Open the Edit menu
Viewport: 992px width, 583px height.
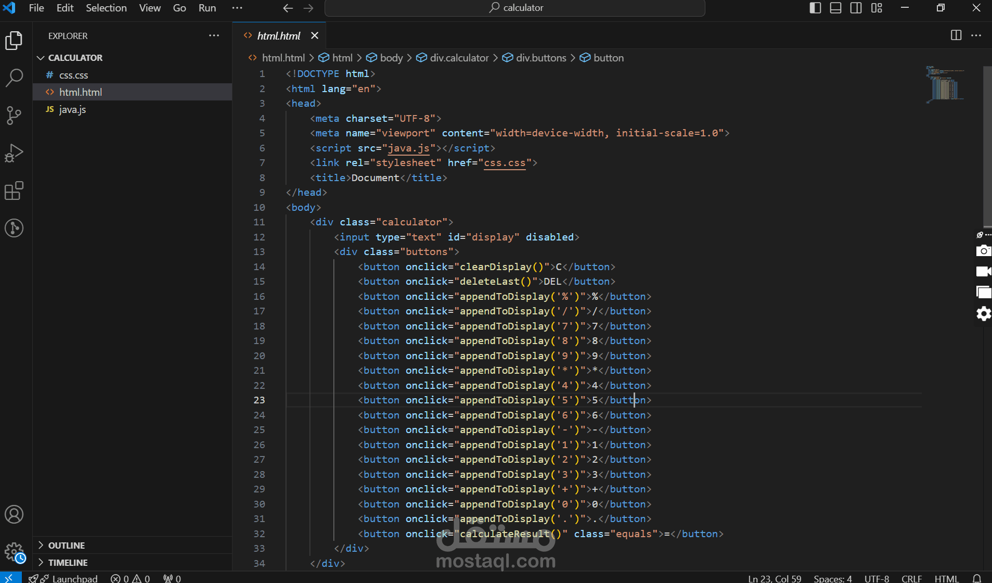pos(65,8)
